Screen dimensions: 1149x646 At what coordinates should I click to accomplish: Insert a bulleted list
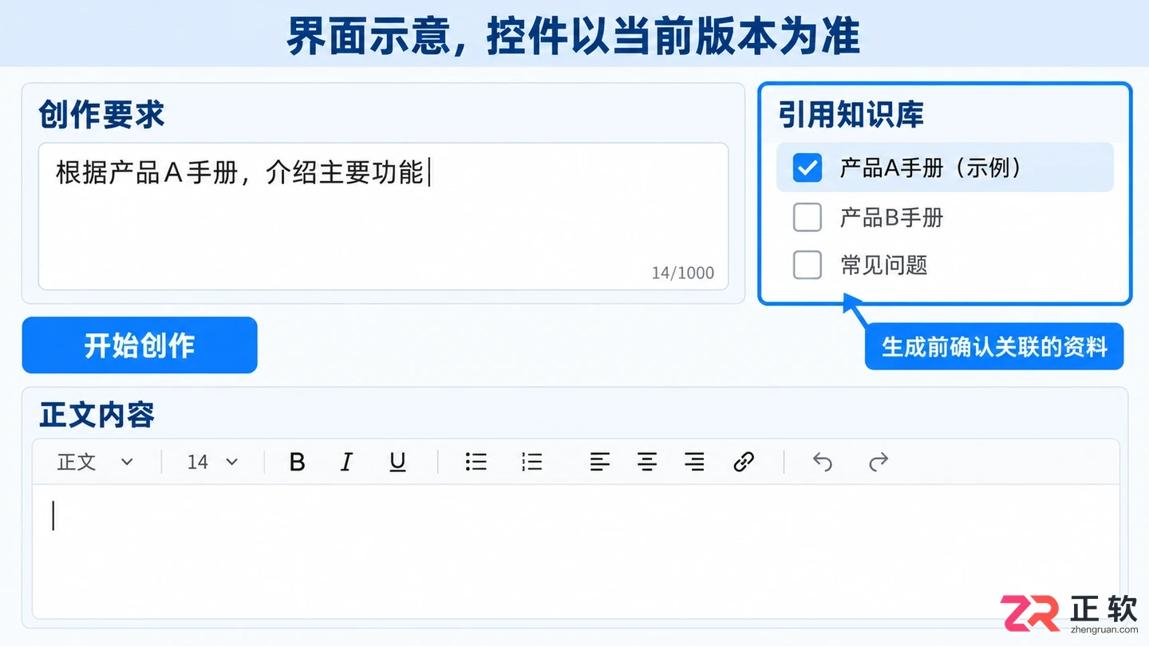476,462
